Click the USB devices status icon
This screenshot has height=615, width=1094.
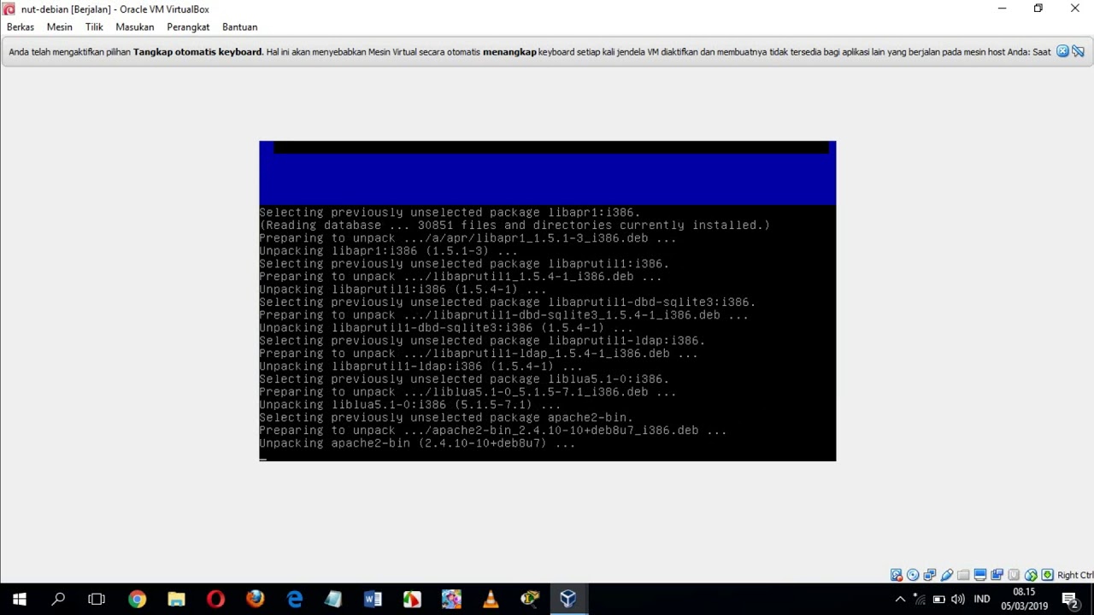pyautogui.click(x=946, y=575)
